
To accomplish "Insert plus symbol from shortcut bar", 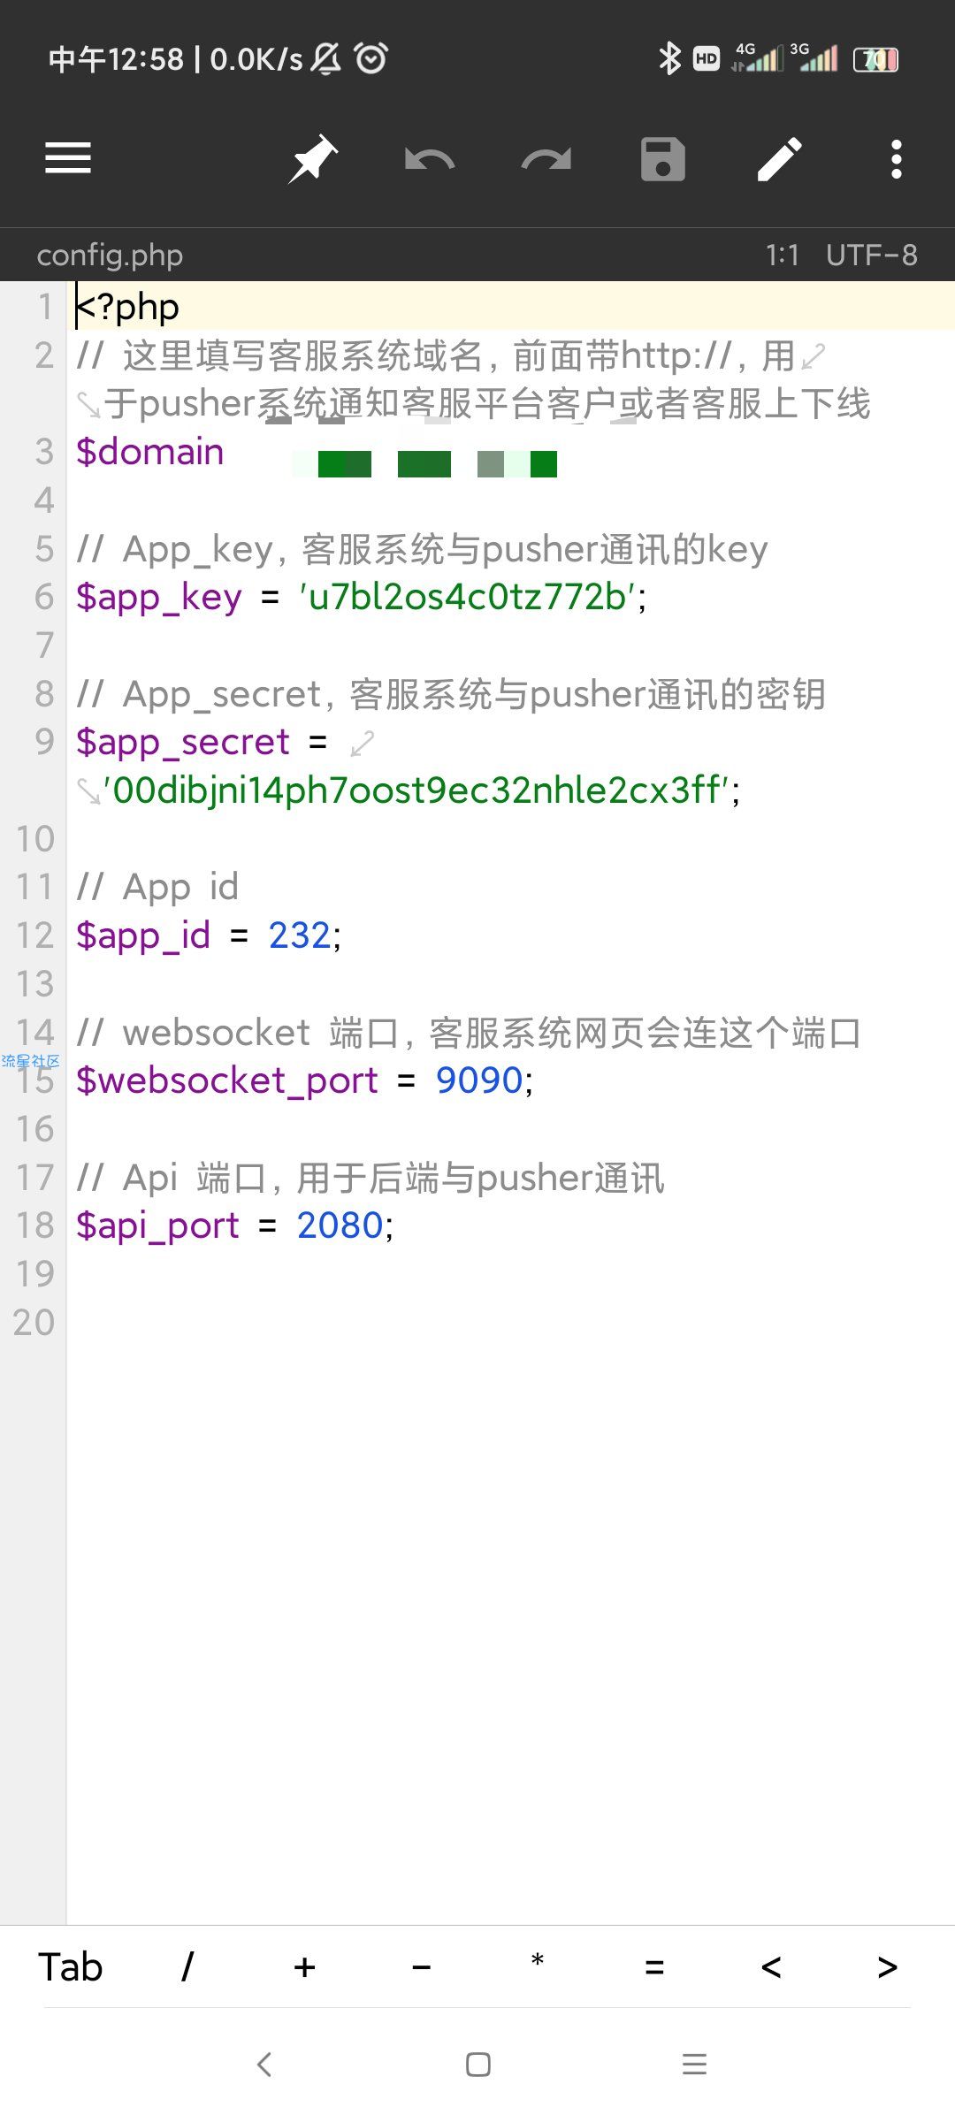I will pos(304,1967).
